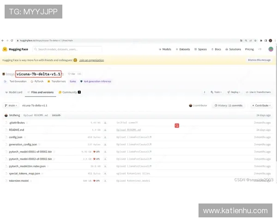
Task: Open the three-dot more options button
Action: point(205,92)
